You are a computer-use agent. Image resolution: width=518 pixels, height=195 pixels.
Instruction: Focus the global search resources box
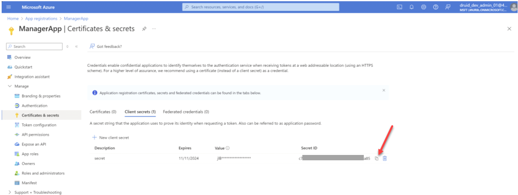260,7
